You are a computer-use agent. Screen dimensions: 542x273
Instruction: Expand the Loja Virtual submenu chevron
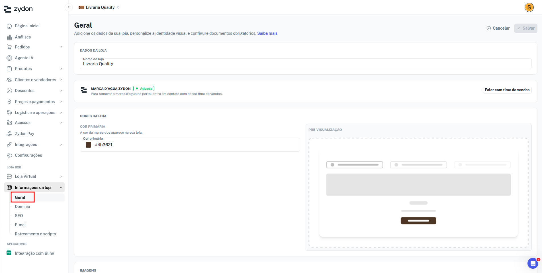(x=61, y=176)
